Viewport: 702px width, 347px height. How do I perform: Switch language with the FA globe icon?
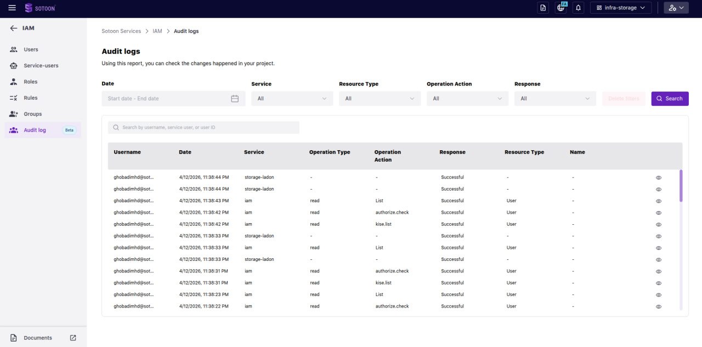click(561, 7)
